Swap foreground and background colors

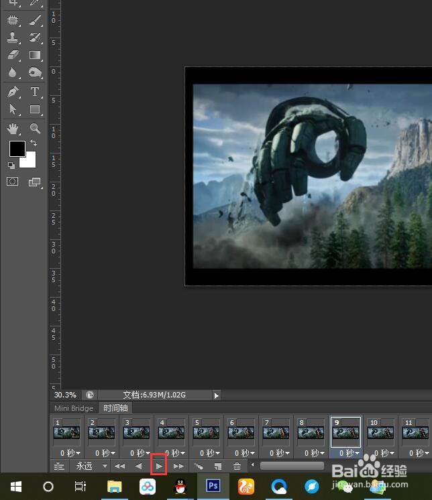click(x=34, y=143)
